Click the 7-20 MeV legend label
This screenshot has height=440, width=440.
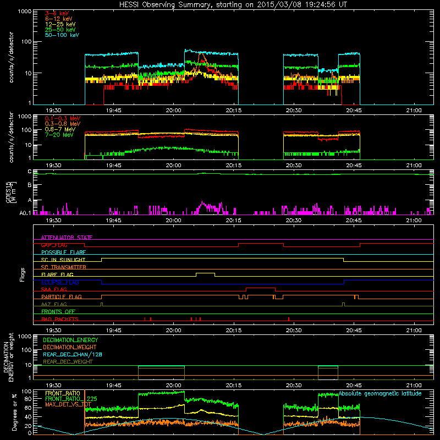tap(59, 135)
